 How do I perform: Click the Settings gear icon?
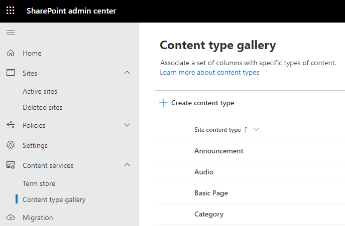11,145
